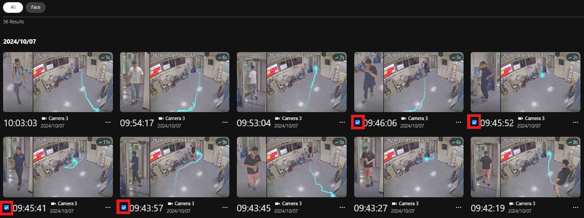This screenshot has width=584, height=218.
Task: Open more options for the 09:54:17 result
Action: [x=225, y=122]
